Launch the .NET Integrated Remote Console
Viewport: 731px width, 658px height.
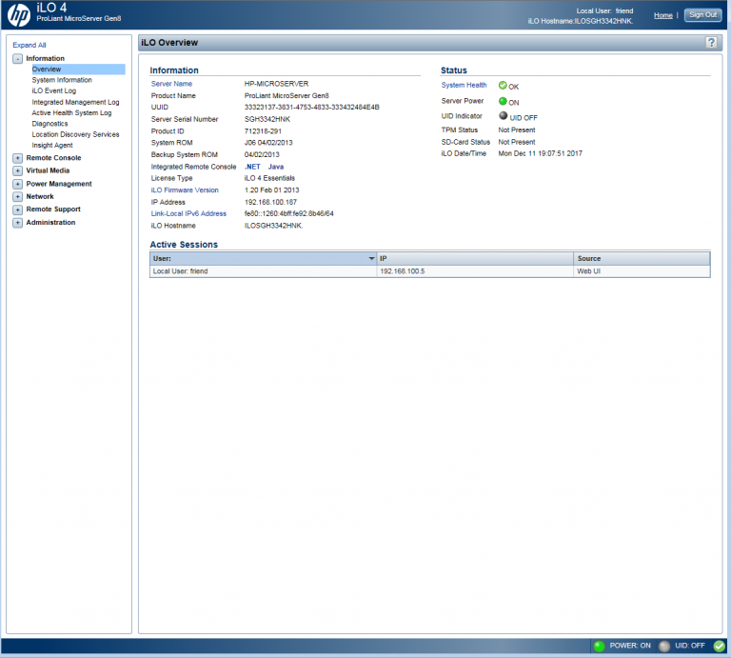pos(252,167)
